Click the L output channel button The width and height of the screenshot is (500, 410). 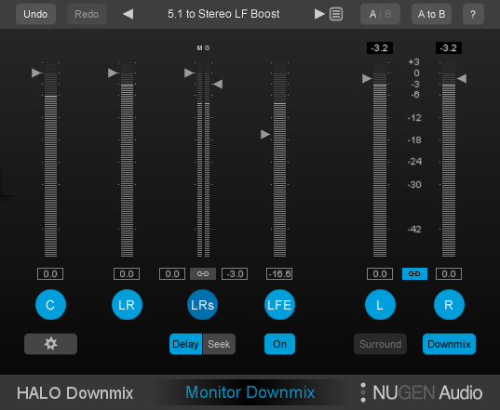pyautogui.click(x=380, y=305)
